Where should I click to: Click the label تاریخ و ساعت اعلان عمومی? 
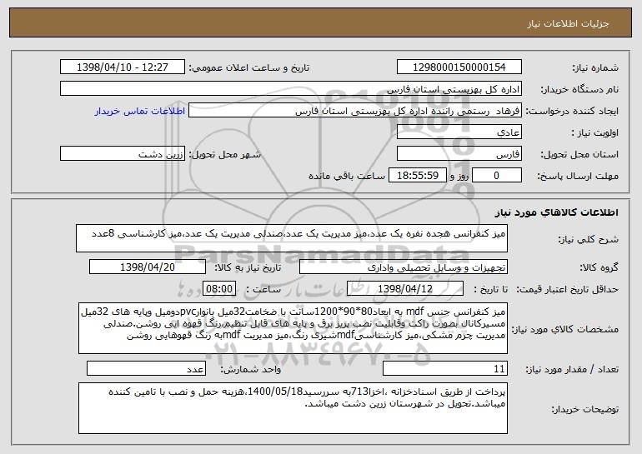pyautogui.click(x=249, y=67)
